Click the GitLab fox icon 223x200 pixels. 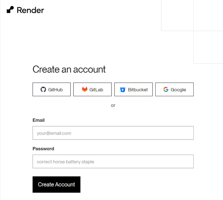coord(84,90)
